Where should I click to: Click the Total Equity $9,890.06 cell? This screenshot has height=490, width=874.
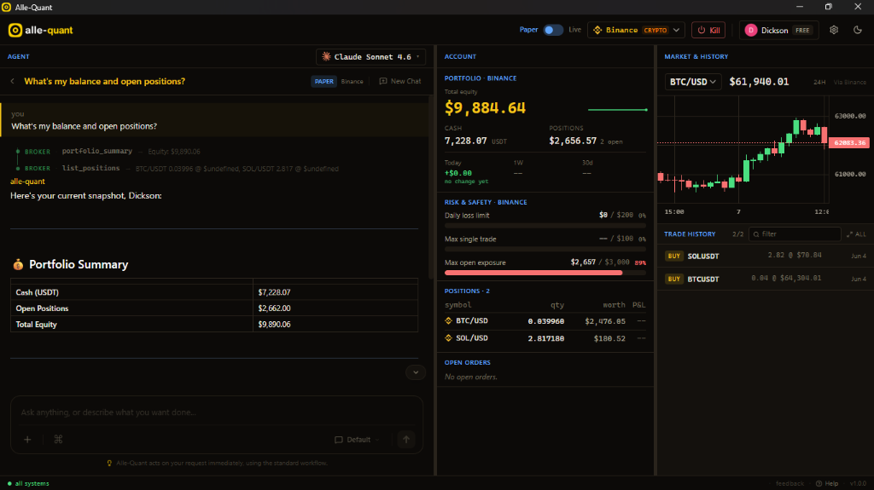tap(335, 325)
